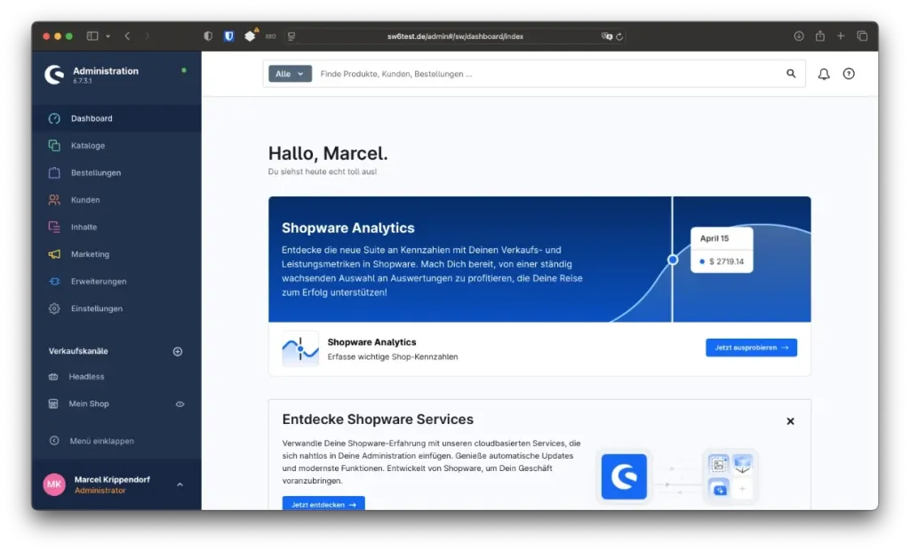Open notifications via the bell icon

(823, 74)
